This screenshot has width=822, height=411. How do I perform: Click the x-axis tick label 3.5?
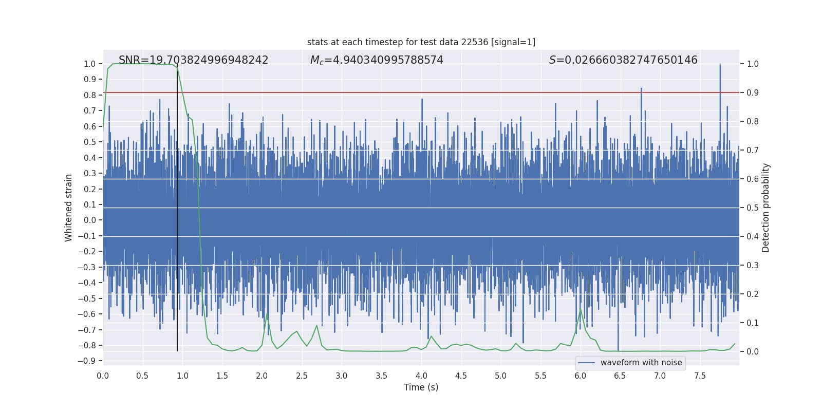[381, 376]
